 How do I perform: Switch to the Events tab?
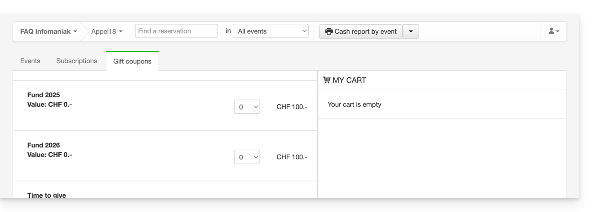[x=30, y=61]
